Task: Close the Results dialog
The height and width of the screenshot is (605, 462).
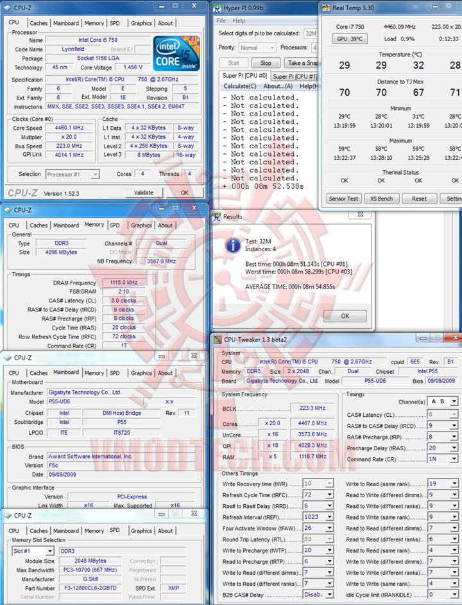Action: click(360, 215)
